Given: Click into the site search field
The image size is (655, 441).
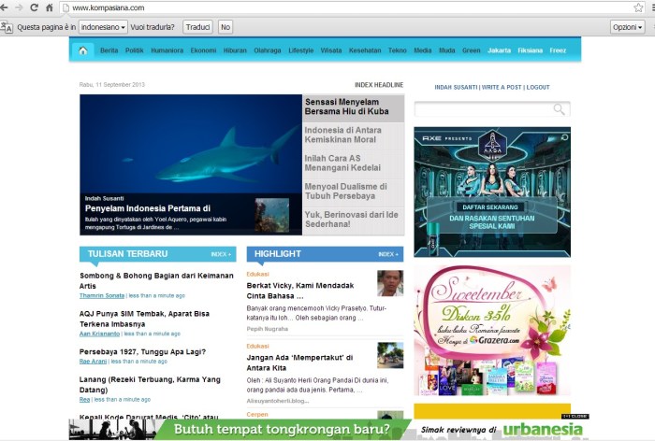Looking at the screenshot, I should tap(483, 110).
